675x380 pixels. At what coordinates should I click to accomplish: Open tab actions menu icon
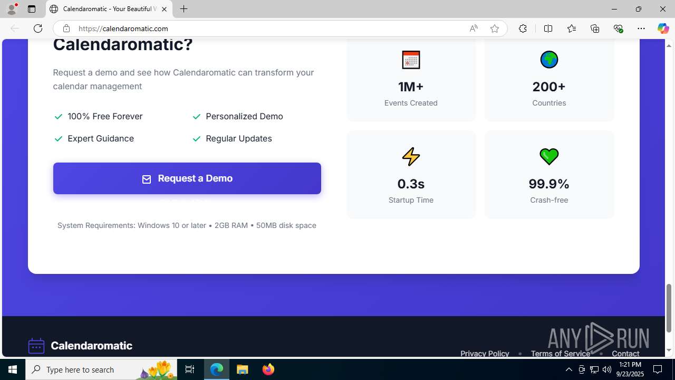pos(32,9)
